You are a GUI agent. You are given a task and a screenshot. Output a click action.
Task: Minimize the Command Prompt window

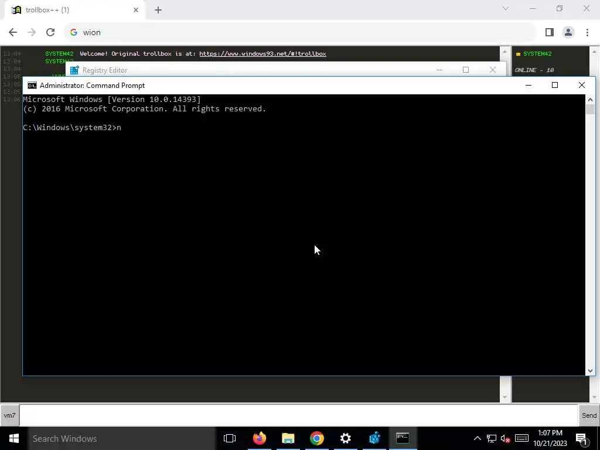point(529,86)
